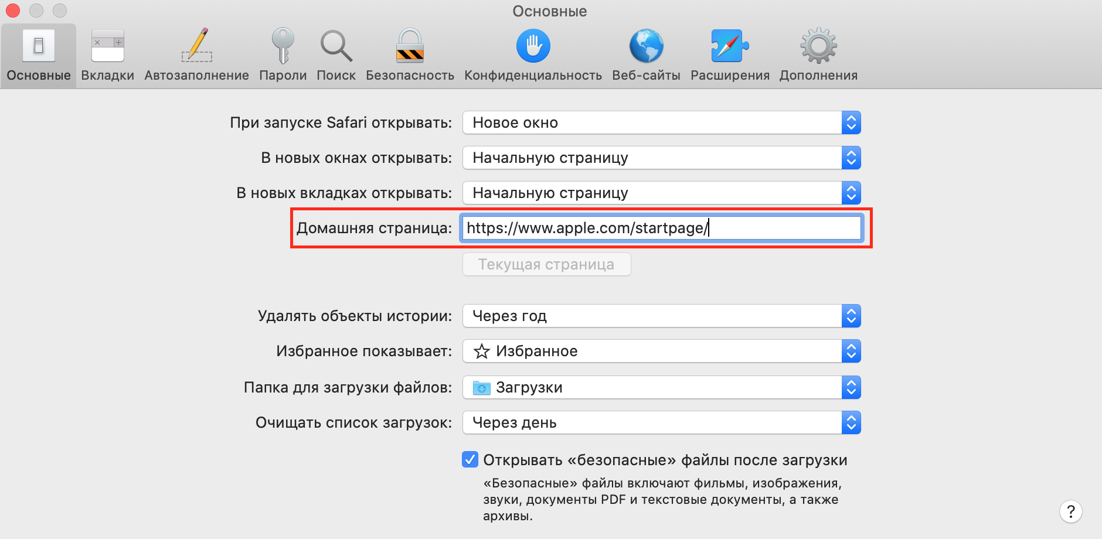
Task: Expand the В новых окнах открывать dropdown
Action: click(x=662, y=158)
